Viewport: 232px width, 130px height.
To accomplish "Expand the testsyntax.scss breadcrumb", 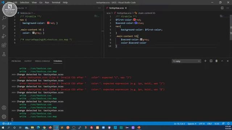I will click(124, 13).
